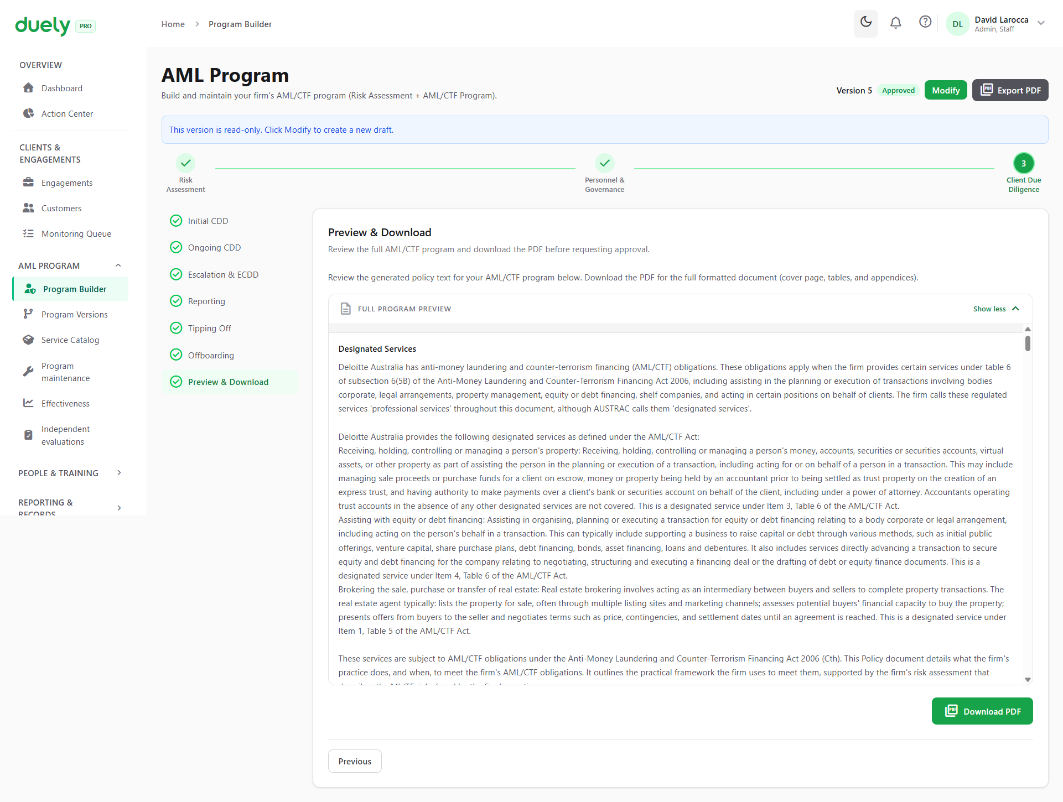Click the Service Catalog box icon
This screenshot has width=1063, height=802.
click(x=28, y=340)
